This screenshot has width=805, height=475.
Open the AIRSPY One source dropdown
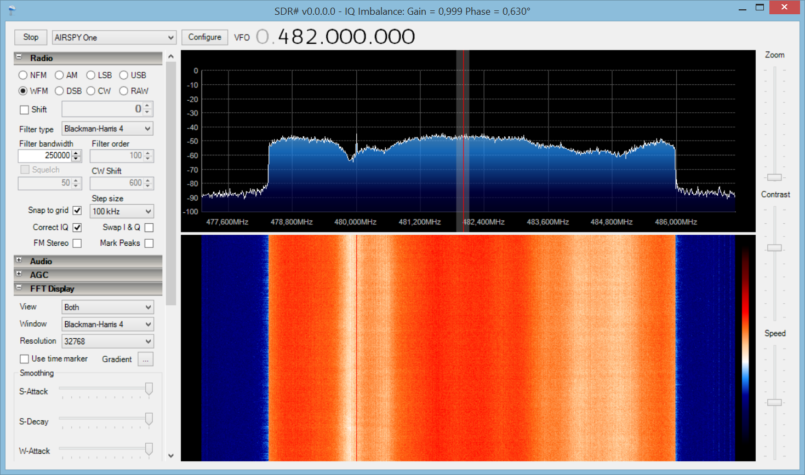(115, 37)
